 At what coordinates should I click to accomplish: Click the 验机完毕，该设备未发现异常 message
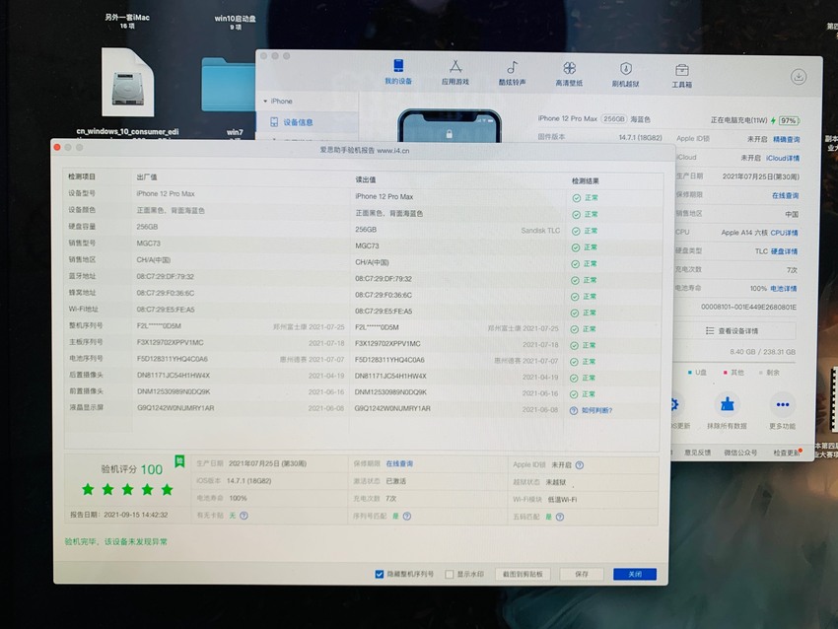[116, 542]
